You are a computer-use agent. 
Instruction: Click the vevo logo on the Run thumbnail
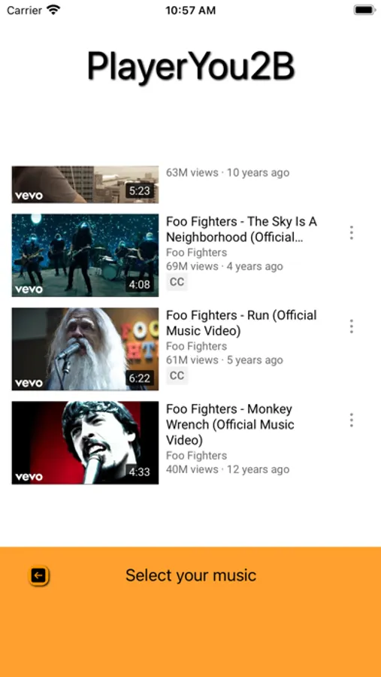pyautogui.click(x=29, y=383)
